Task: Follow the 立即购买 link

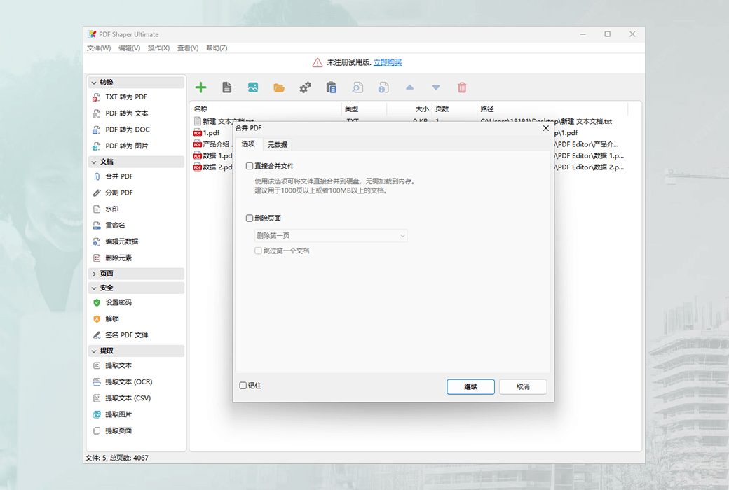Action: point(386,62)
